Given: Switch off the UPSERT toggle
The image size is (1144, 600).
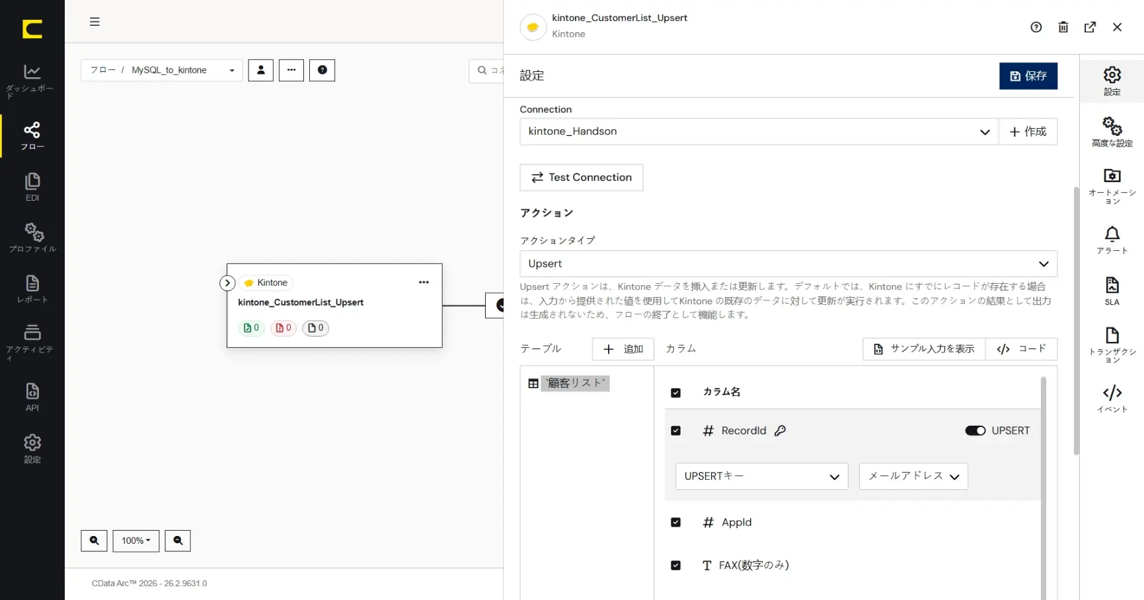Looking at the screenshot, I should tap(975, 431).
